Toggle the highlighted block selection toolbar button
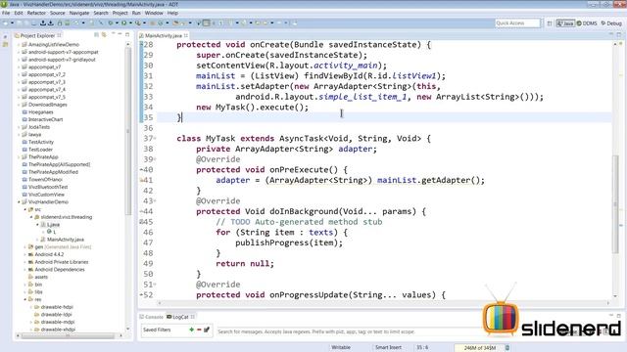Viewport: 627px width, 352px height. 206,22
